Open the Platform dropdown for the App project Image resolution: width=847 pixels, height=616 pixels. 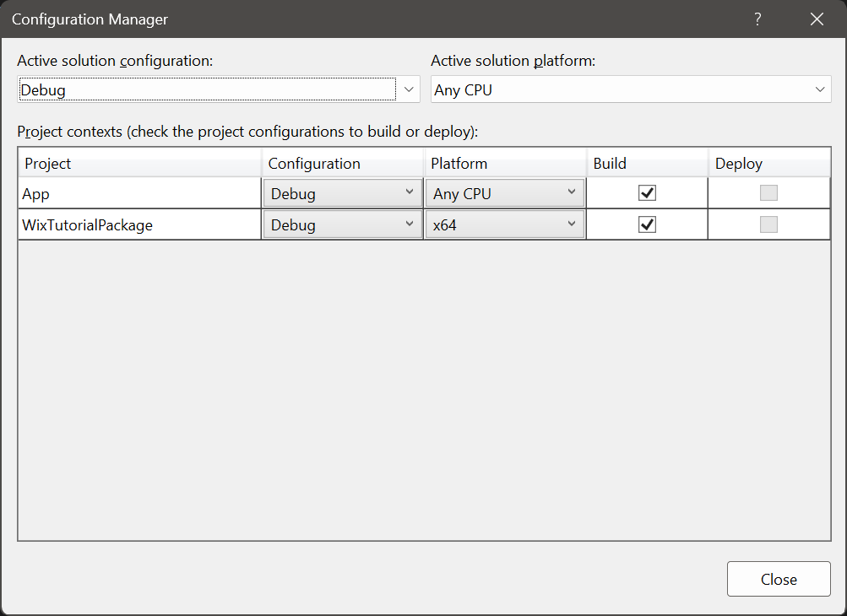[573, 192]
